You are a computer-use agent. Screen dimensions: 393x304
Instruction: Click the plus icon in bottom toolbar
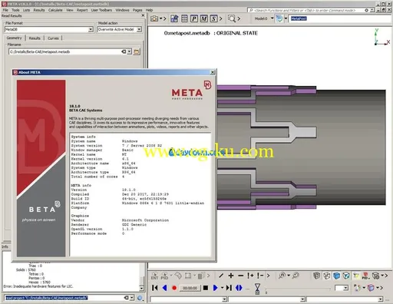tap(231, 276)
